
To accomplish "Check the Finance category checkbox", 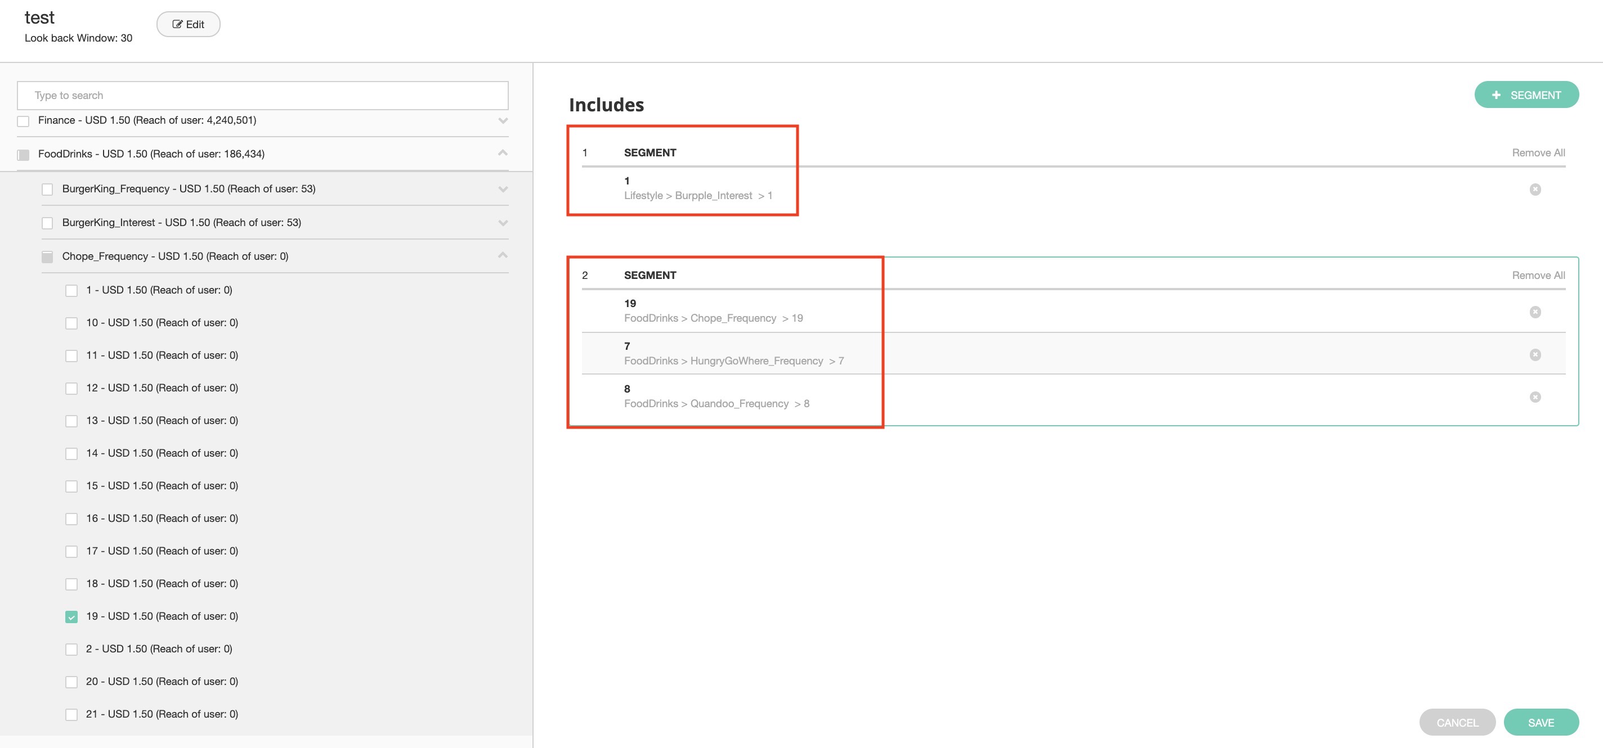I will (x=23, y=120).
